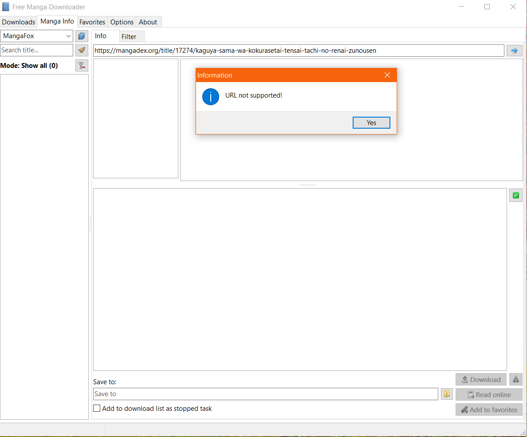Click Yes in the Information dialog
This screenshot has width=527, height=437.
pyautogui.click(x=371, y=123)
